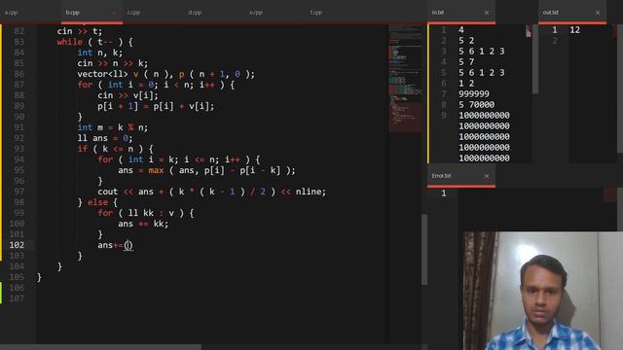Click the 'for ( ll kk : v ) {' line

(145, 213)
